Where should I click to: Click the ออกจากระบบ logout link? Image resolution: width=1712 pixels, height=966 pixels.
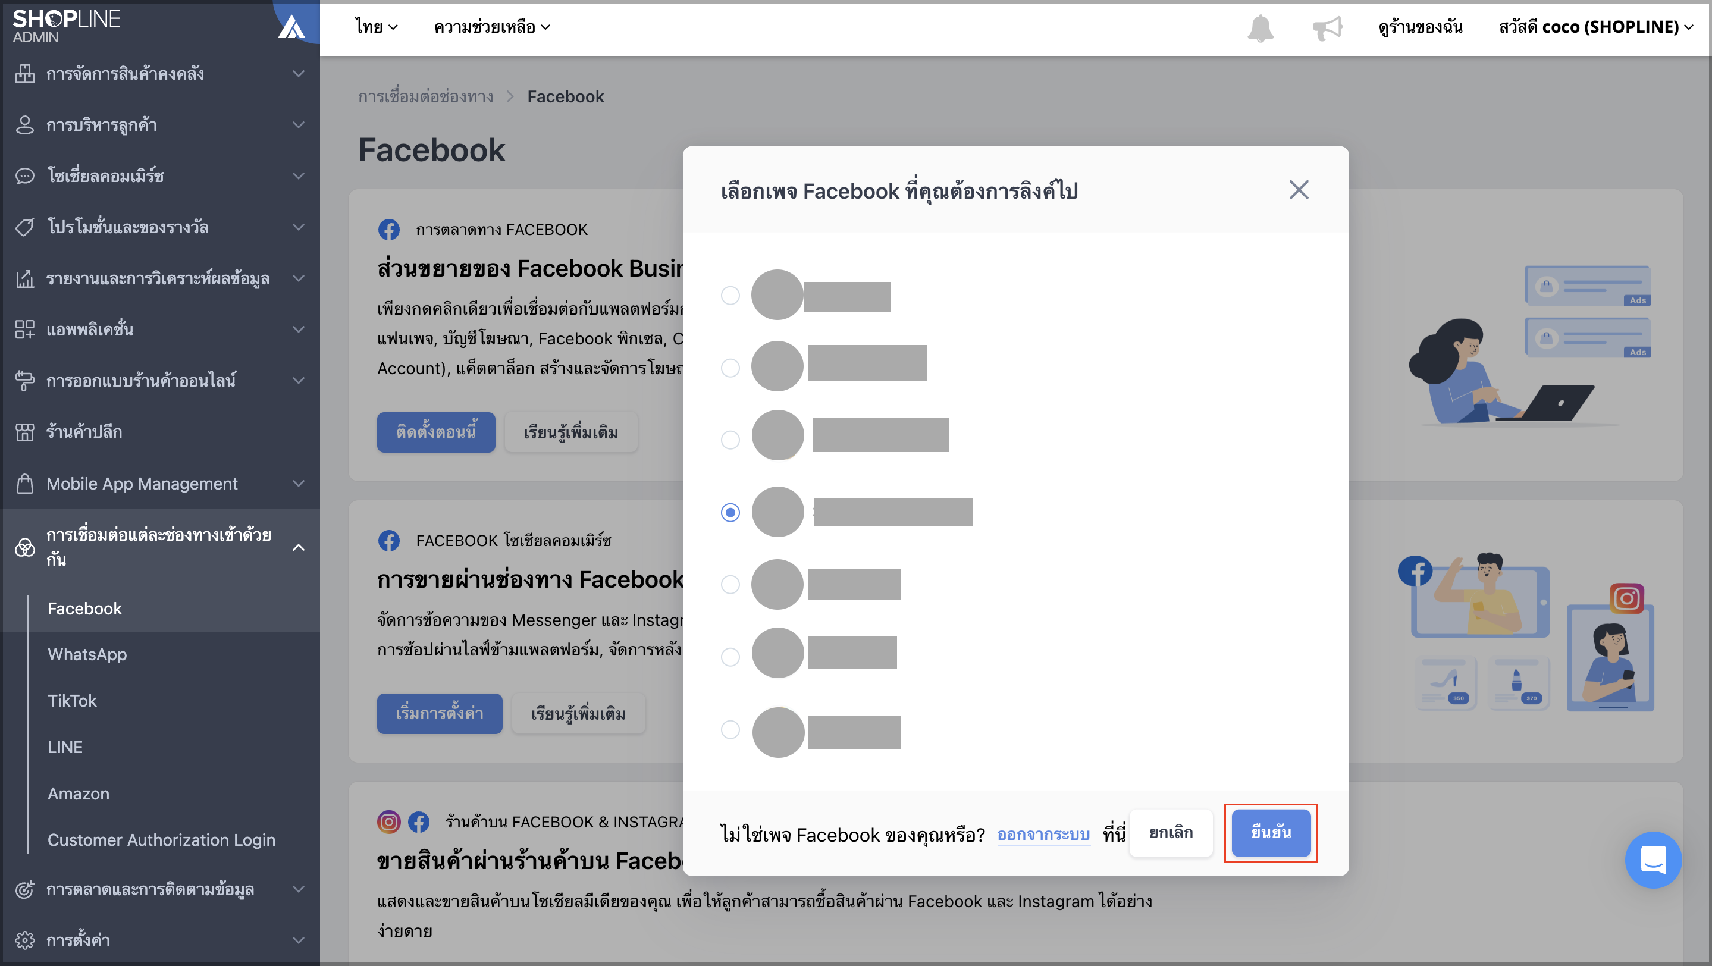coord(1043,835)
